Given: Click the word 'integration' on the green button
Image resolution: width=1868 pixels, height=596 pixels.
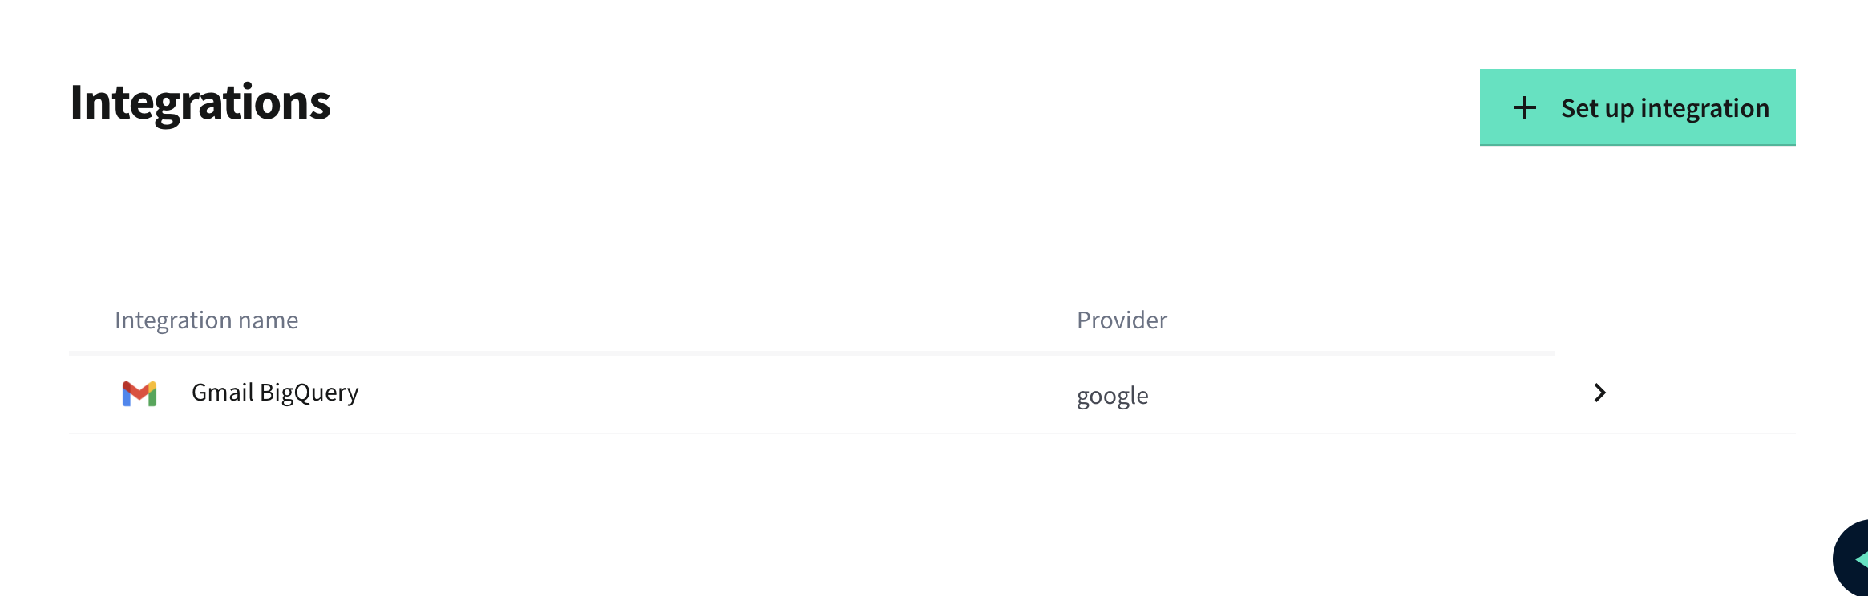Looking at the screenshot, I should click(x=1704, y=108).
